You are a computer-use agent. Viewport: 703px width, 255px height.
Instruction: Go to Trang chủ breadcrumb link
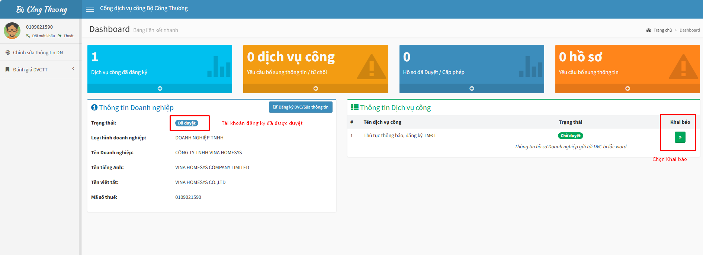[662, 30]
